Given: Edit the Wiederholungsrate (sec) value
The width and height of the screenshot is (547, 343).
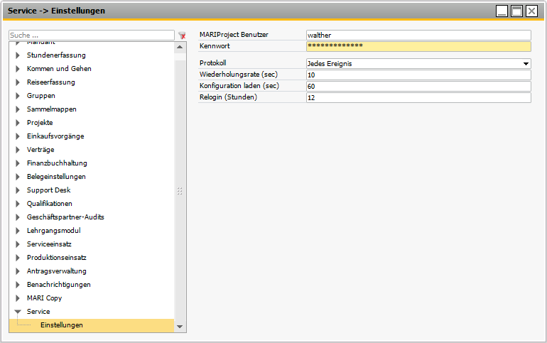Looking at the screenshot, I should pyautogui.click(x=418, y=75).
